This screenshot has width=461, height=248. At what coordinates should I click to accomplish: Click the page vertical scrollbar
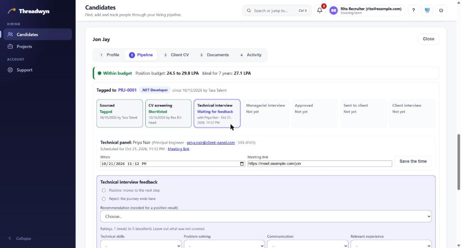pos(459,162)
